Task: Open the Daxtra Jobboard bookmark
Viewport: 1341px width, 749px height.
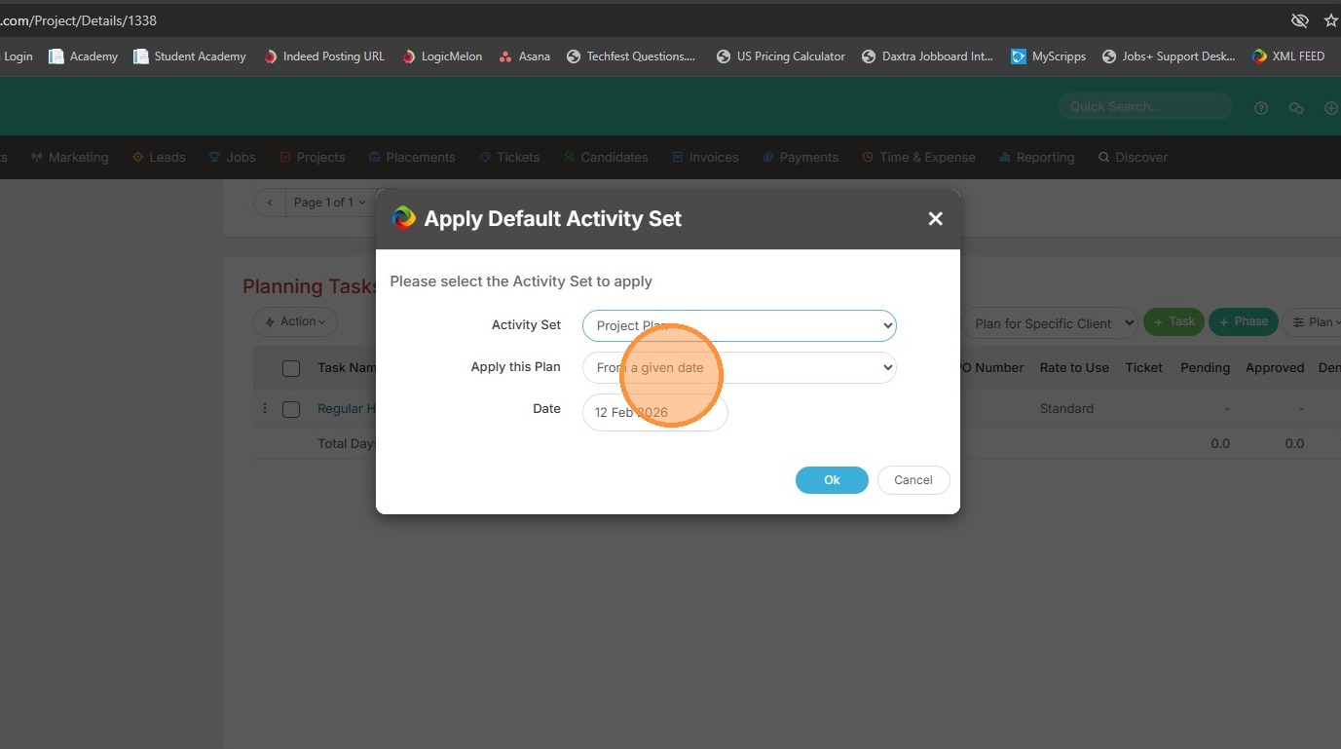Action: coord(928,56)
